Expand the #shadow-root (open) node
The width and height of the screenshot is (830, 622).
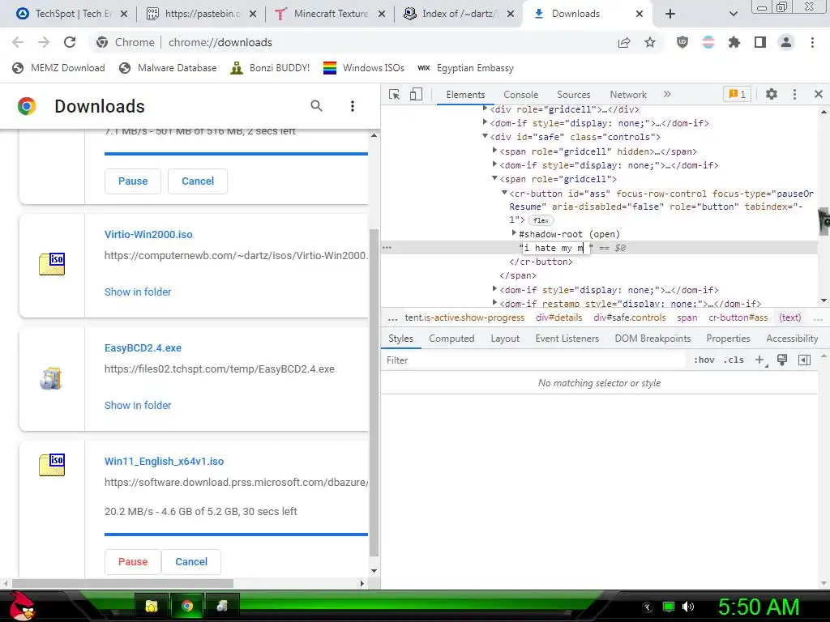(x=513, y=233)
